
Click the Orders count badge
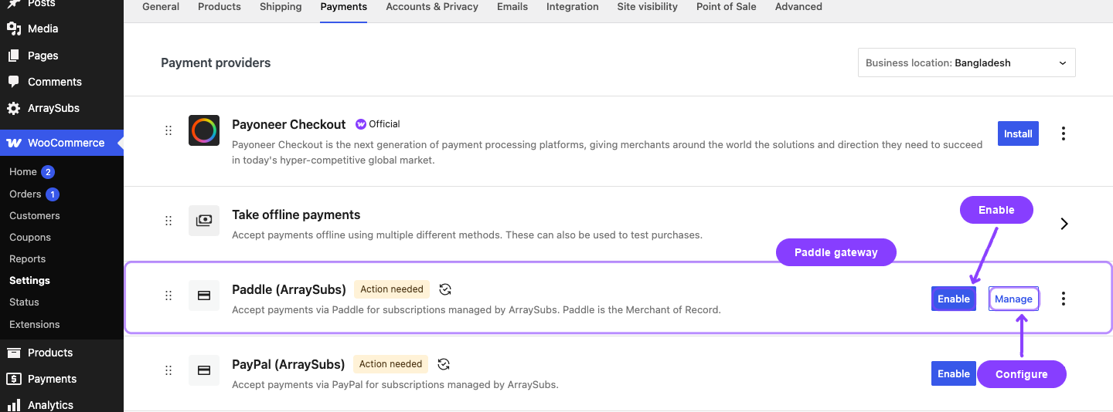pyautogui.click(x=52, y=194)
